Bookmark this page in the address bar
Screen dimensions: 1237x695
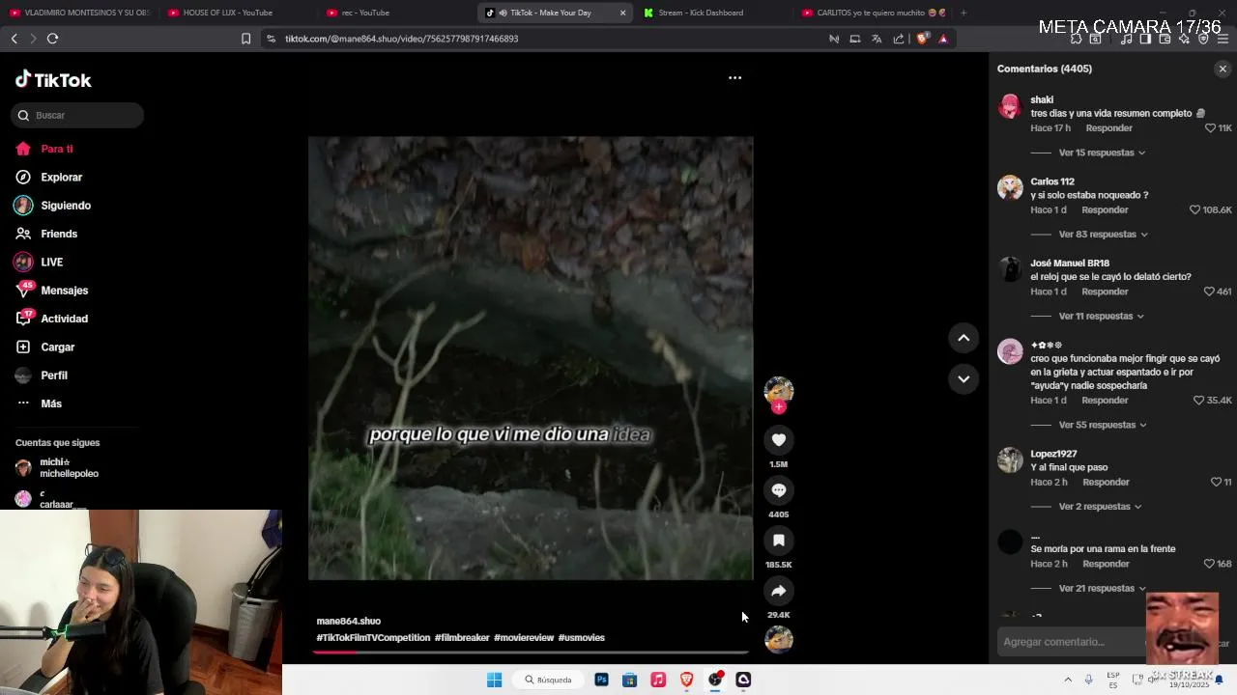245,39
